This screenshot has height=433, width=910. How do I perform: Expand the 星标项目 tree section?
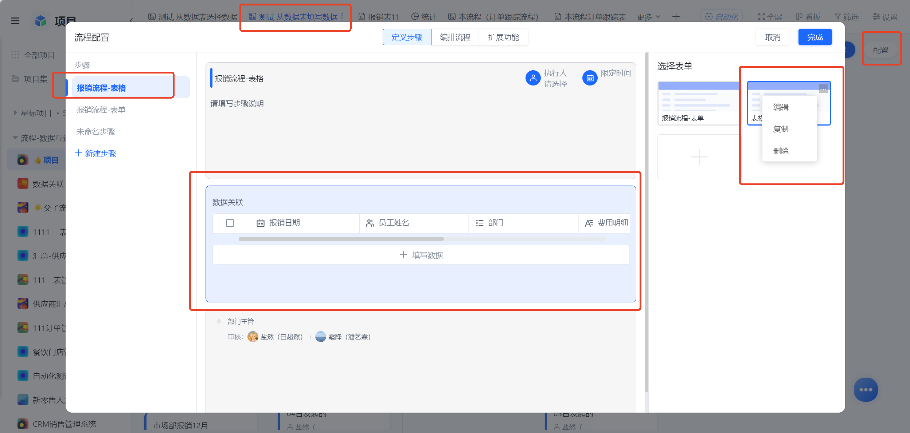point(15,113)
